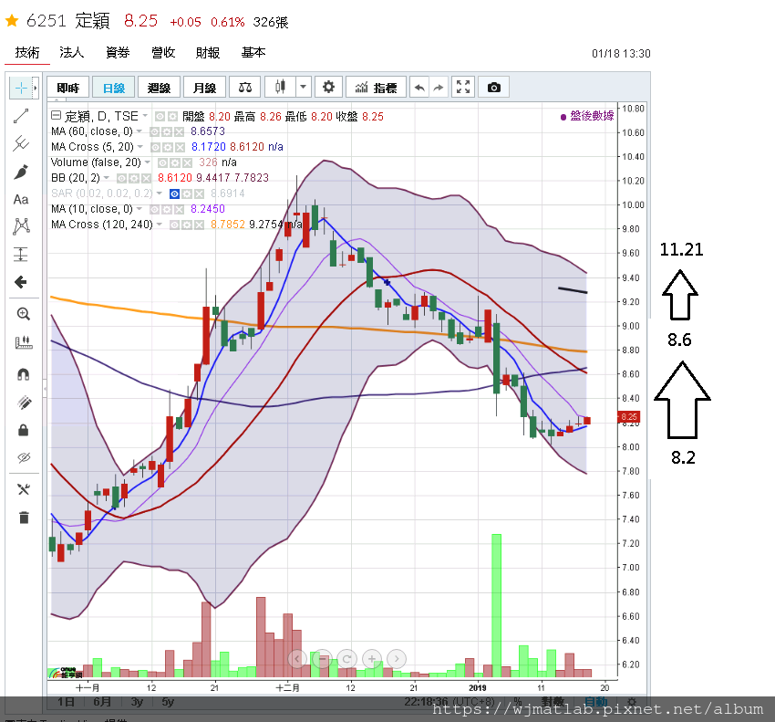Click trash icon to remove drawings

pos(23,518)
